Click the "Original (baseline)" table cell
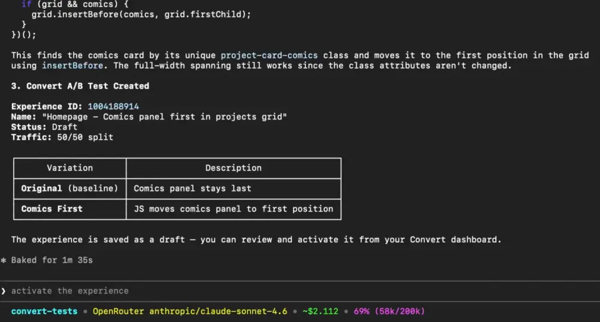This screenshot has width=600, height=322. click(x=70, y=189)
